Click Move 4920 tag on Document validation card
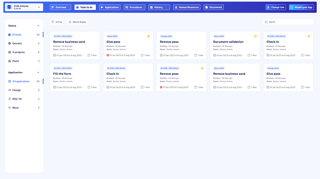The height and width of the screenshot is (179, 320). (x=219, y=36)
